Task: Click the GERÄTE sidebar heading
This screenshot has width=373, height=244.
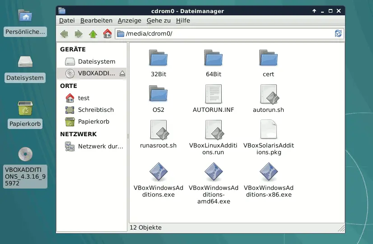Action: (73, 50)
